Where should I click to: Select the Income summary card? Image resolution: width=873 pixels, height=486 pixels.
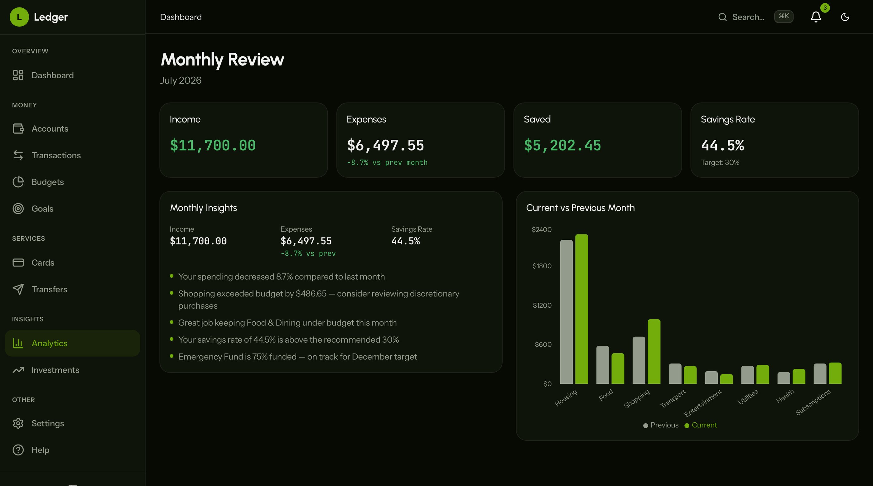[x=244, y=140]
